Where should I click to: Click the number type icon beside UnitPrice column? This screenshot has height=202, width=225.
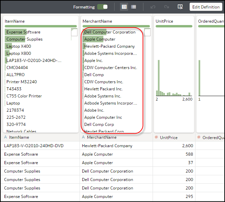click(x=156, y=137)
